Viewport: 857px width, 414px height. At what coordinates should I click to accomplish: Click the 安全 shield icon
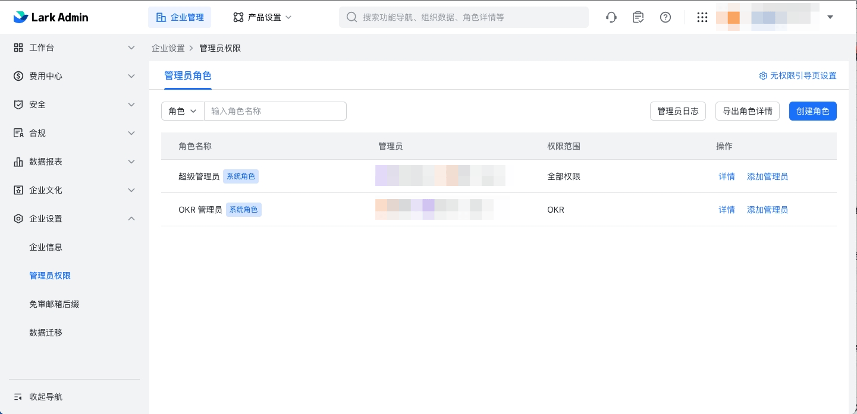point(18,105)
